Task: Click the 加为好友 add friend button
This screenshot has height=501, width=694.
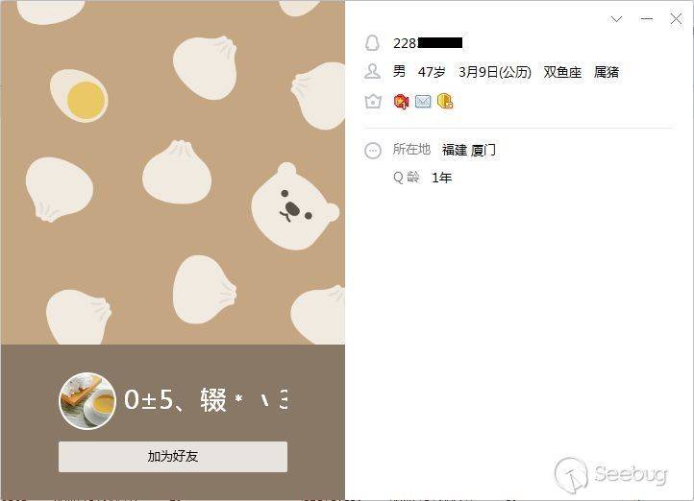Action: pos(173,457)
